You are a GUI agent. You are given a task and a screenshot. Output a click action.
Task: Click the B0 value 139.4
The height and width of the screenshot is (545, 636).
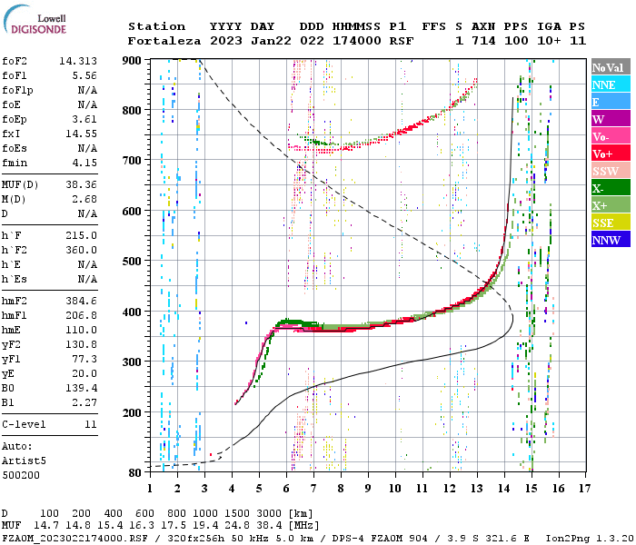click(82, 389)
